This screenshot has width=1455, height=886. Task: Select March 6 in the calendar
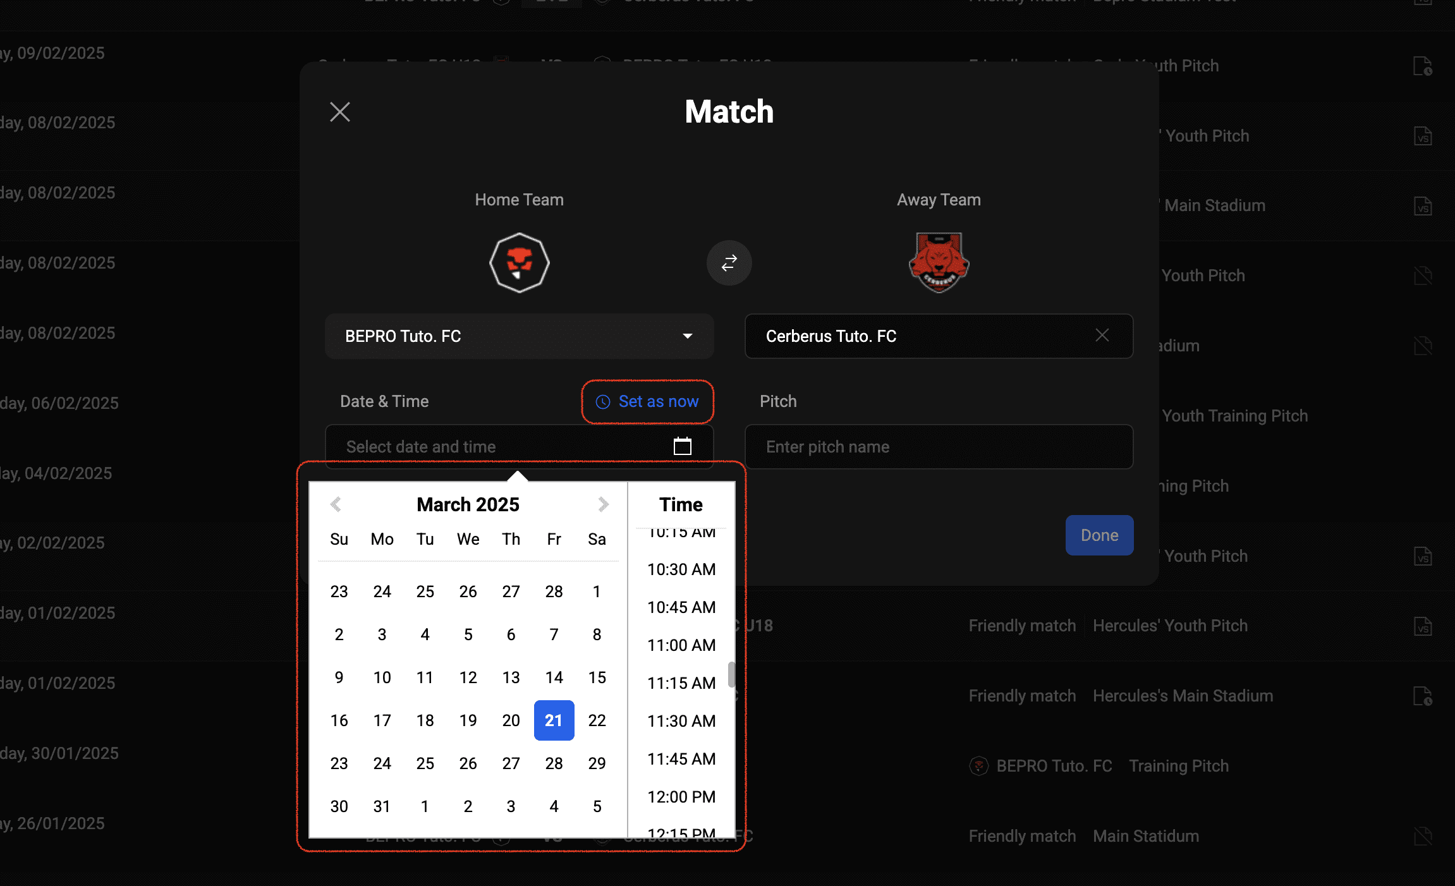coord(511,634)
